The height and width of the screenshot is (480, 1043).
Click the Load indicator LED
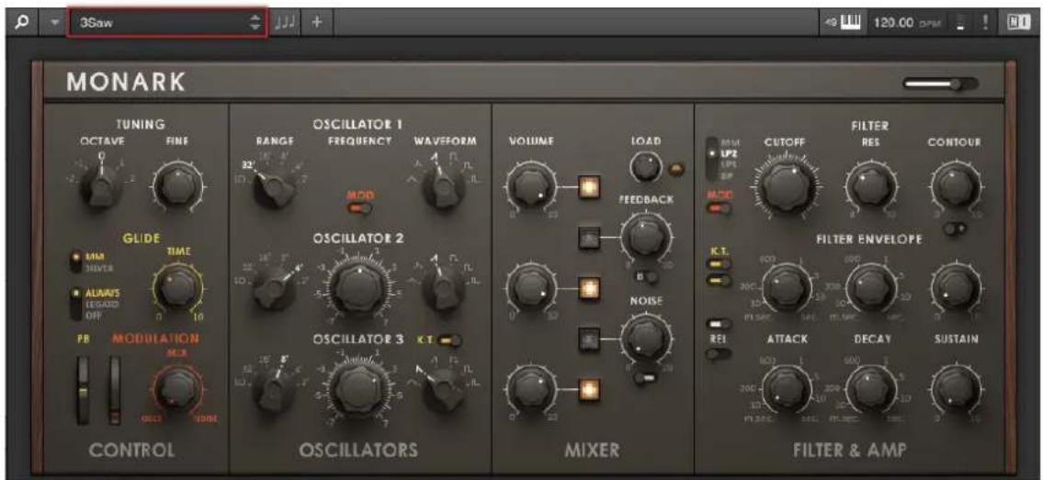click(675, 170)
